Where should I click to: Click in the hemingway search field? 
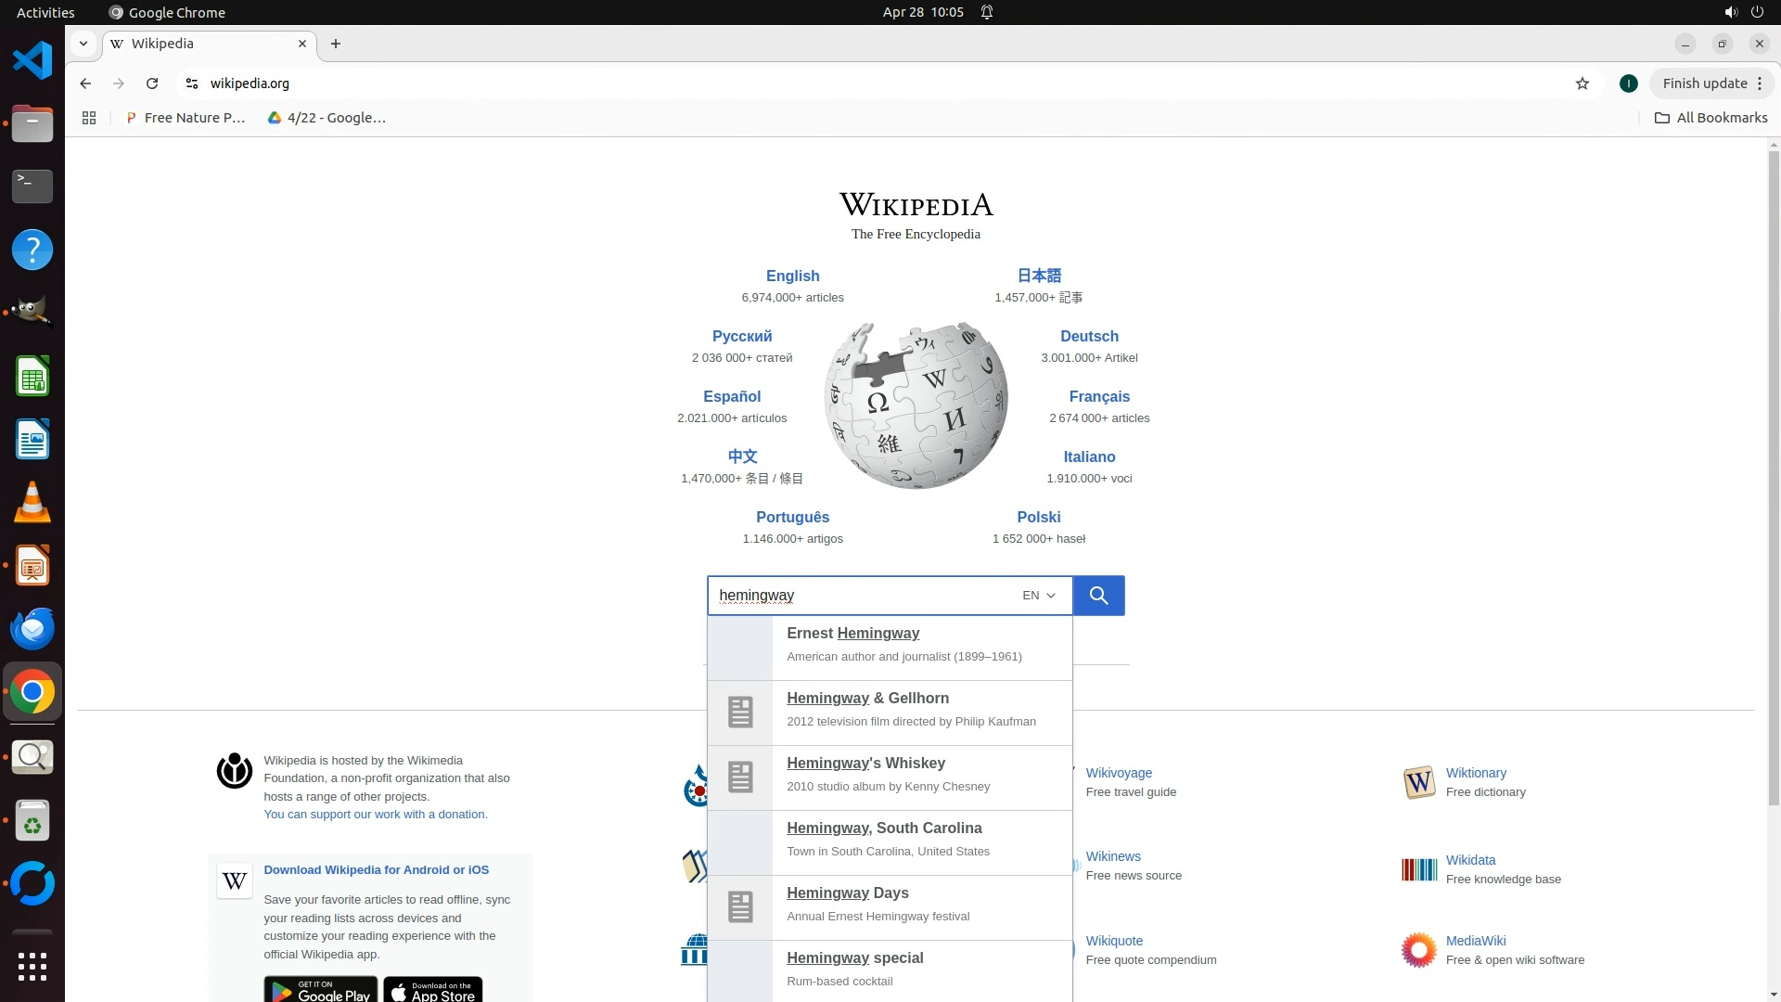click(x=863, y=596)
